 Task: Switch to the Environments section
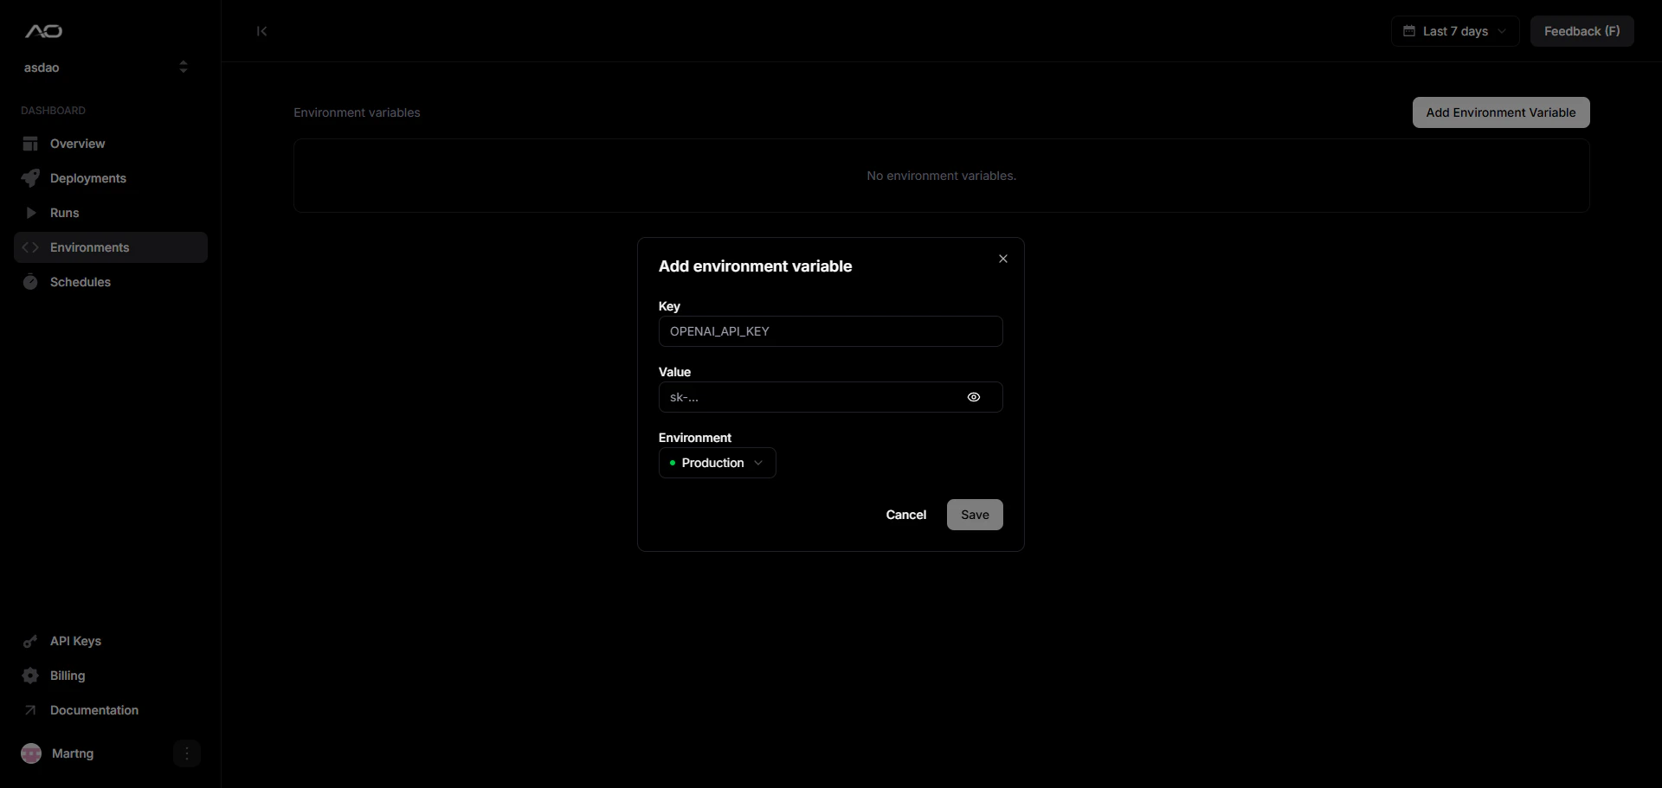90,247
